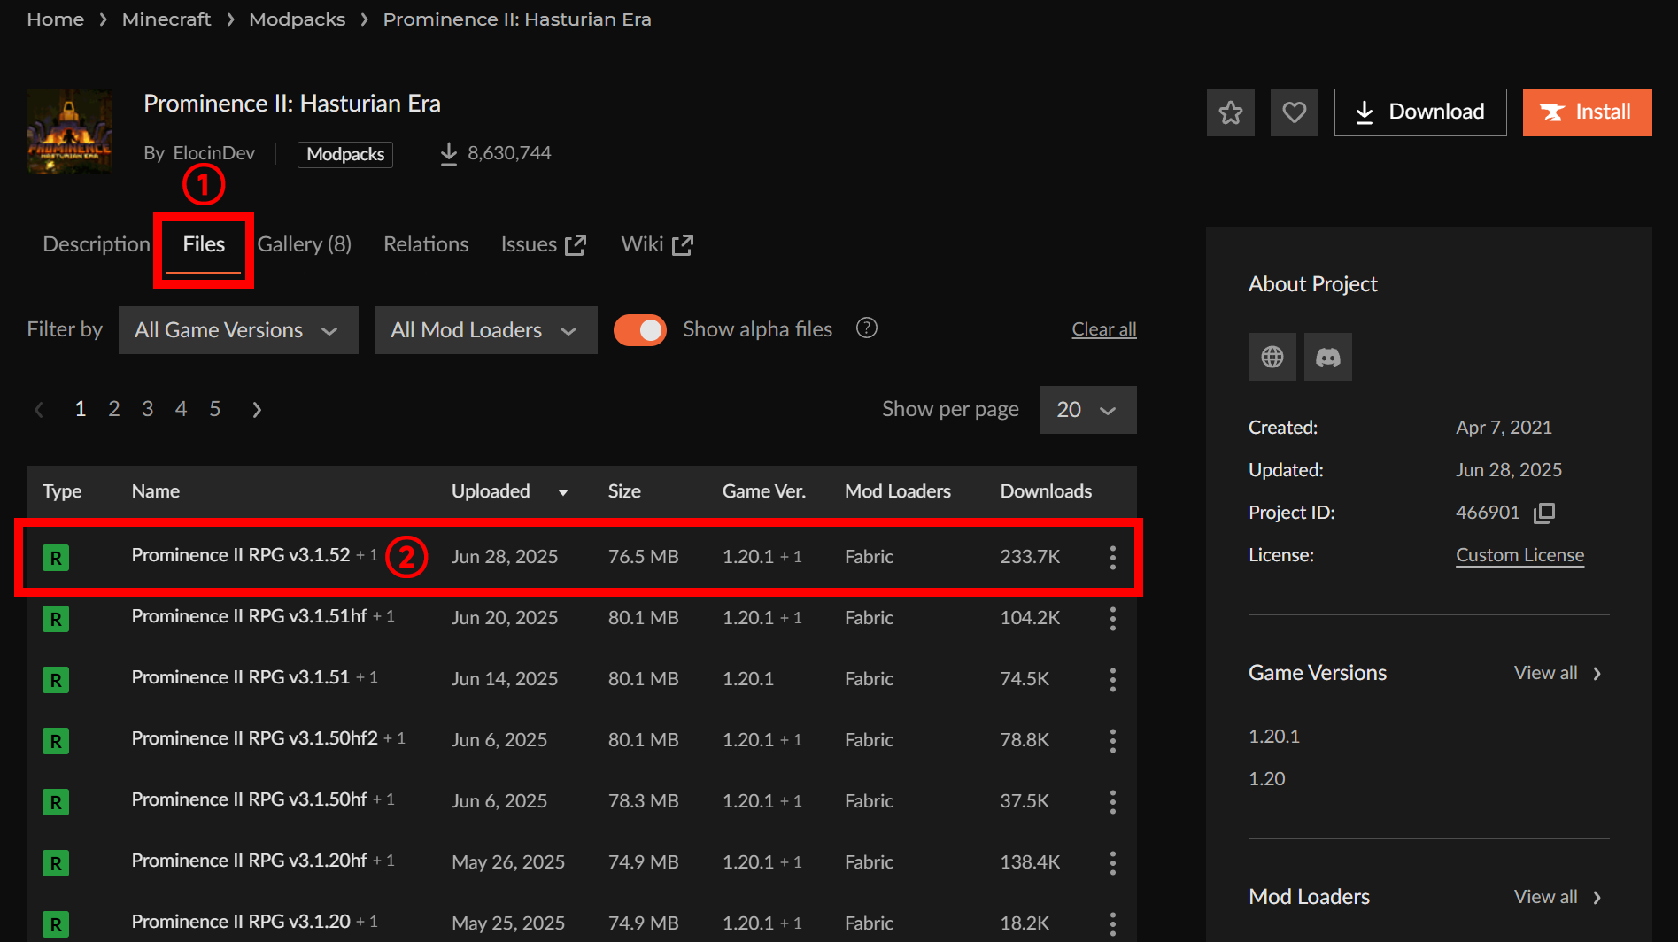
Task: Click the Custom License link
Action: 1519,555
